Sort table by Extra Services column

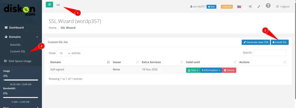(x=162, y=62)
